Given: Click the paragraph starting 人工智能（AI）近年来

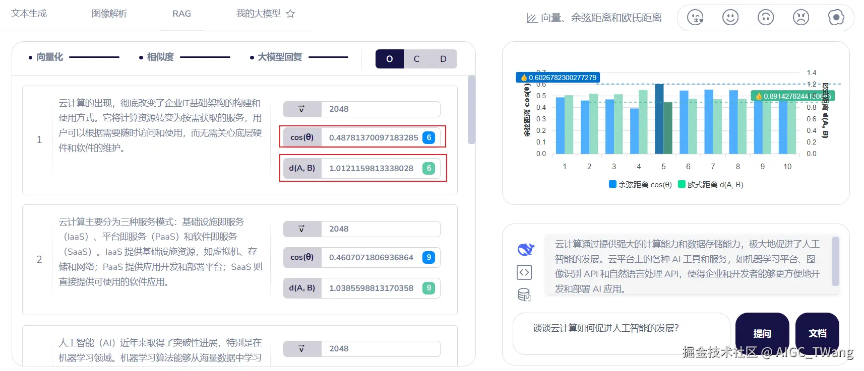Looking at the screenshot, I should tap(160, 350).
